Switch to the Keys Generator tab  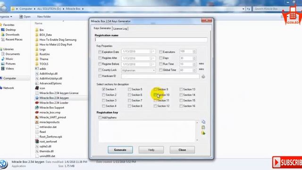102,28
